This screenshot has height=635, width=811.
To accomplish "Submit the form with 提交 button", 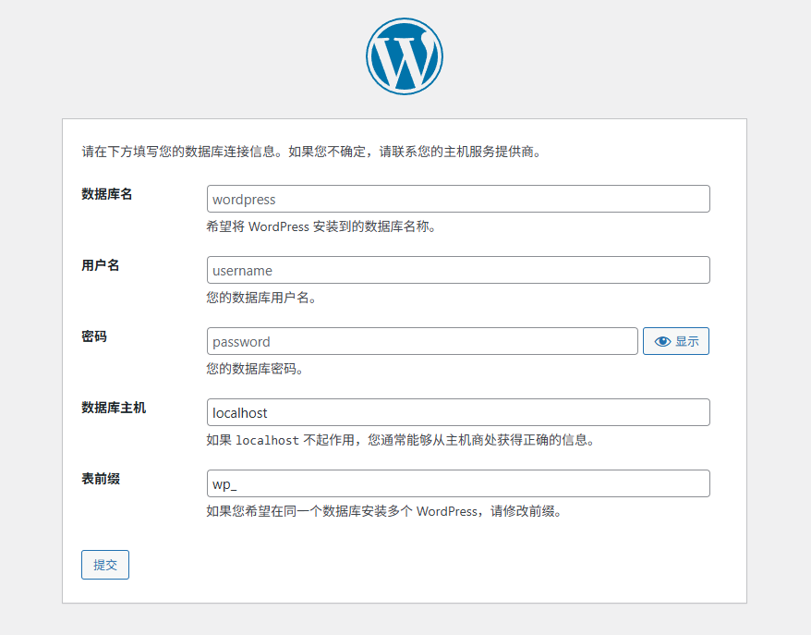I will (105, 565).
